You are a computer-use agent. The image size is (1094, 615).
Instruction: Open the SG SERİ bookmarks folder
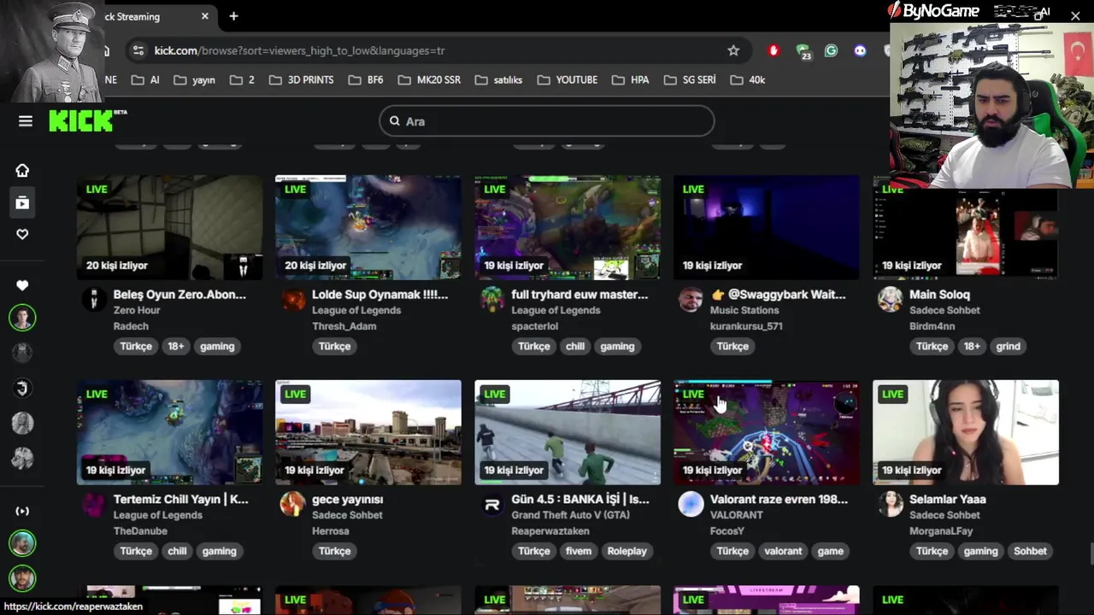(x=690, y=79)
